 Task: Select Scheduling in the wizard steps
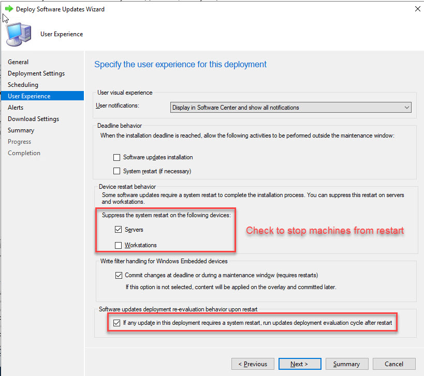click(23, 85)
